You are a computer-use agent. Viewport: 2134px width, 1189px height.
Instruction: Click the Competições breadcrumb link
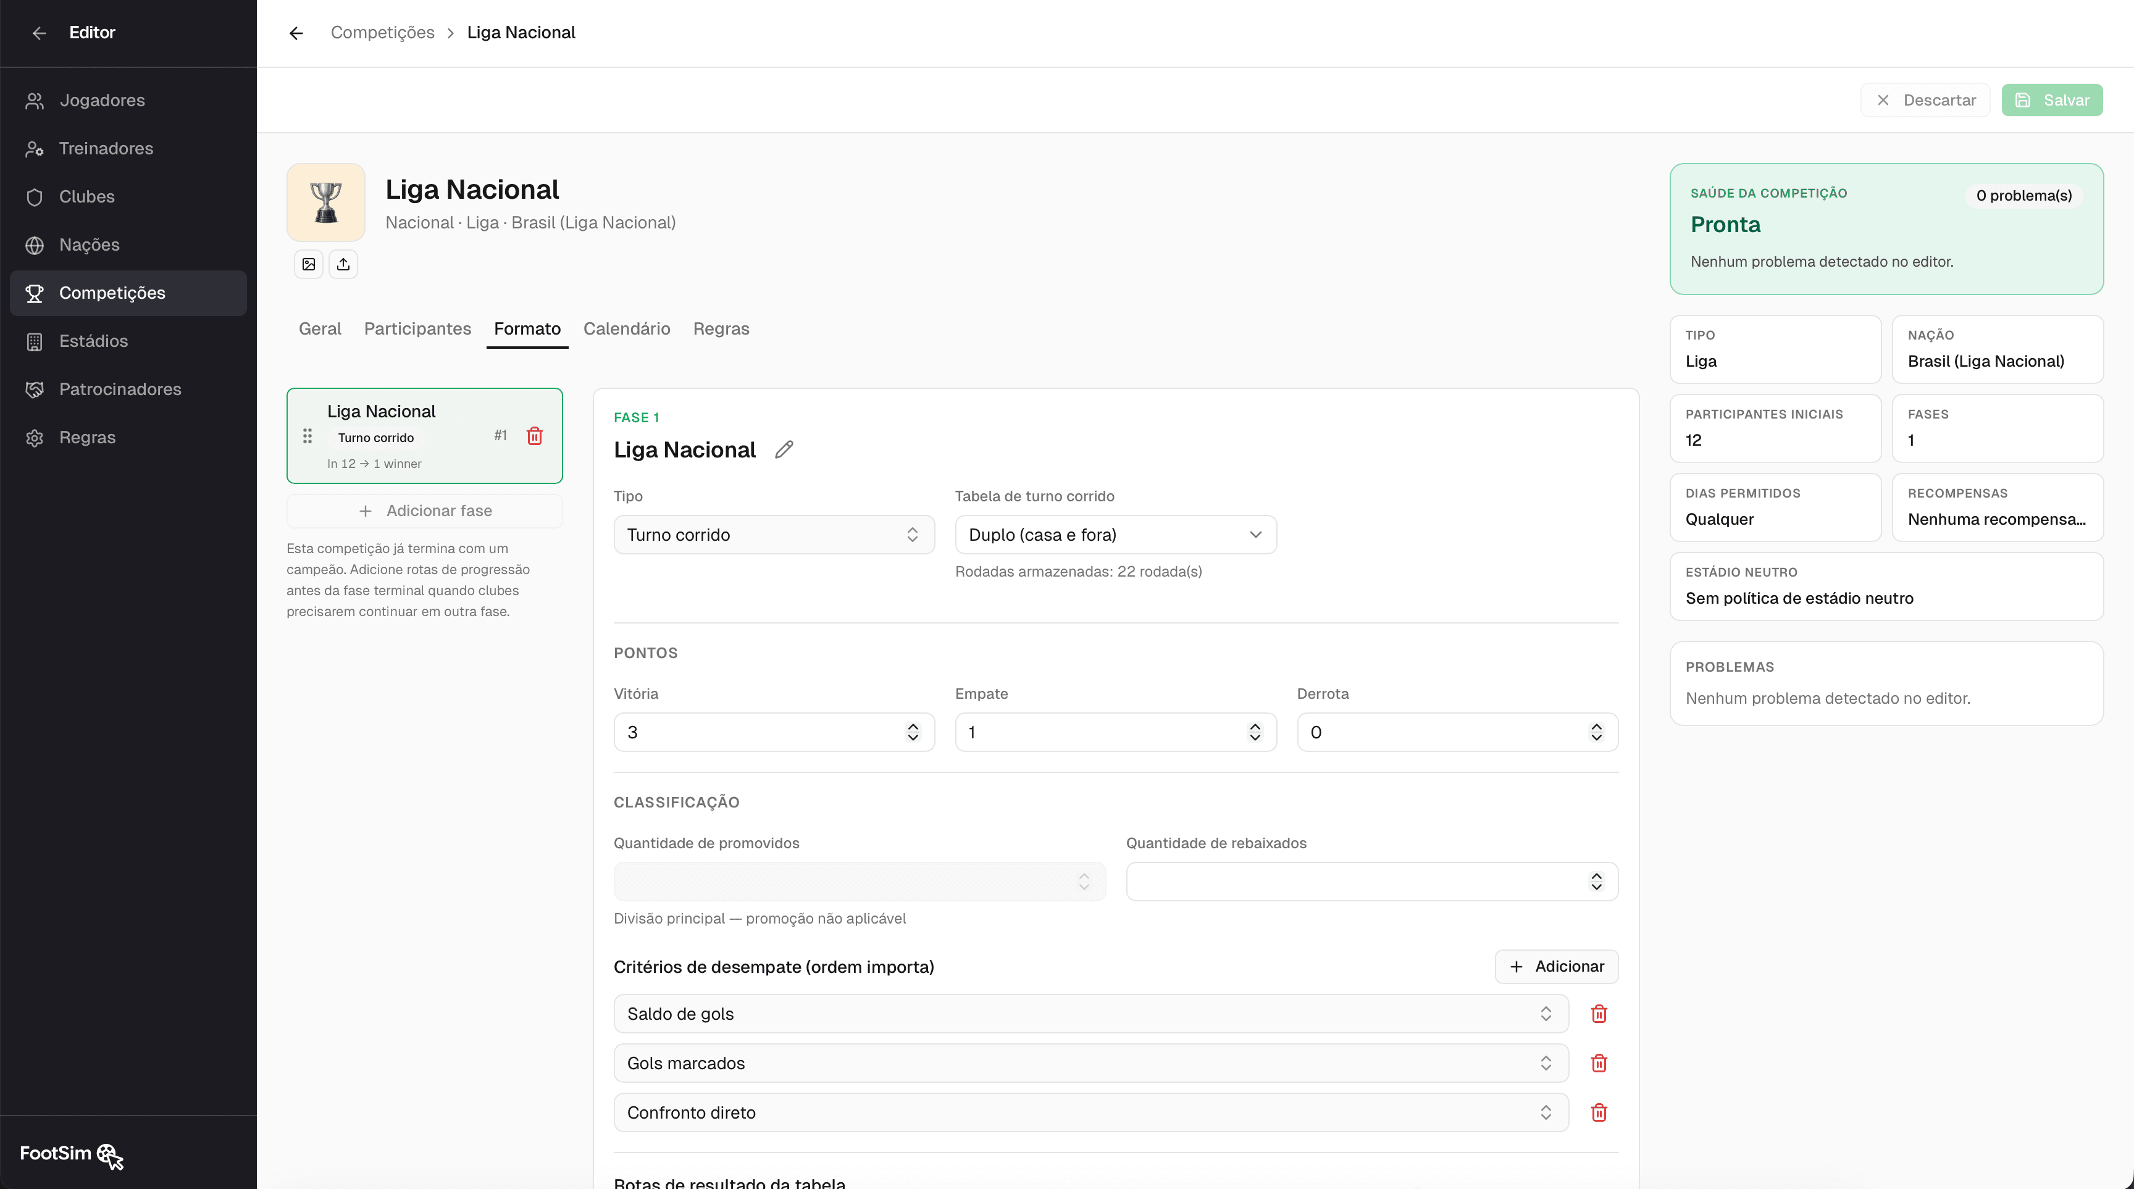pos(383,32)
